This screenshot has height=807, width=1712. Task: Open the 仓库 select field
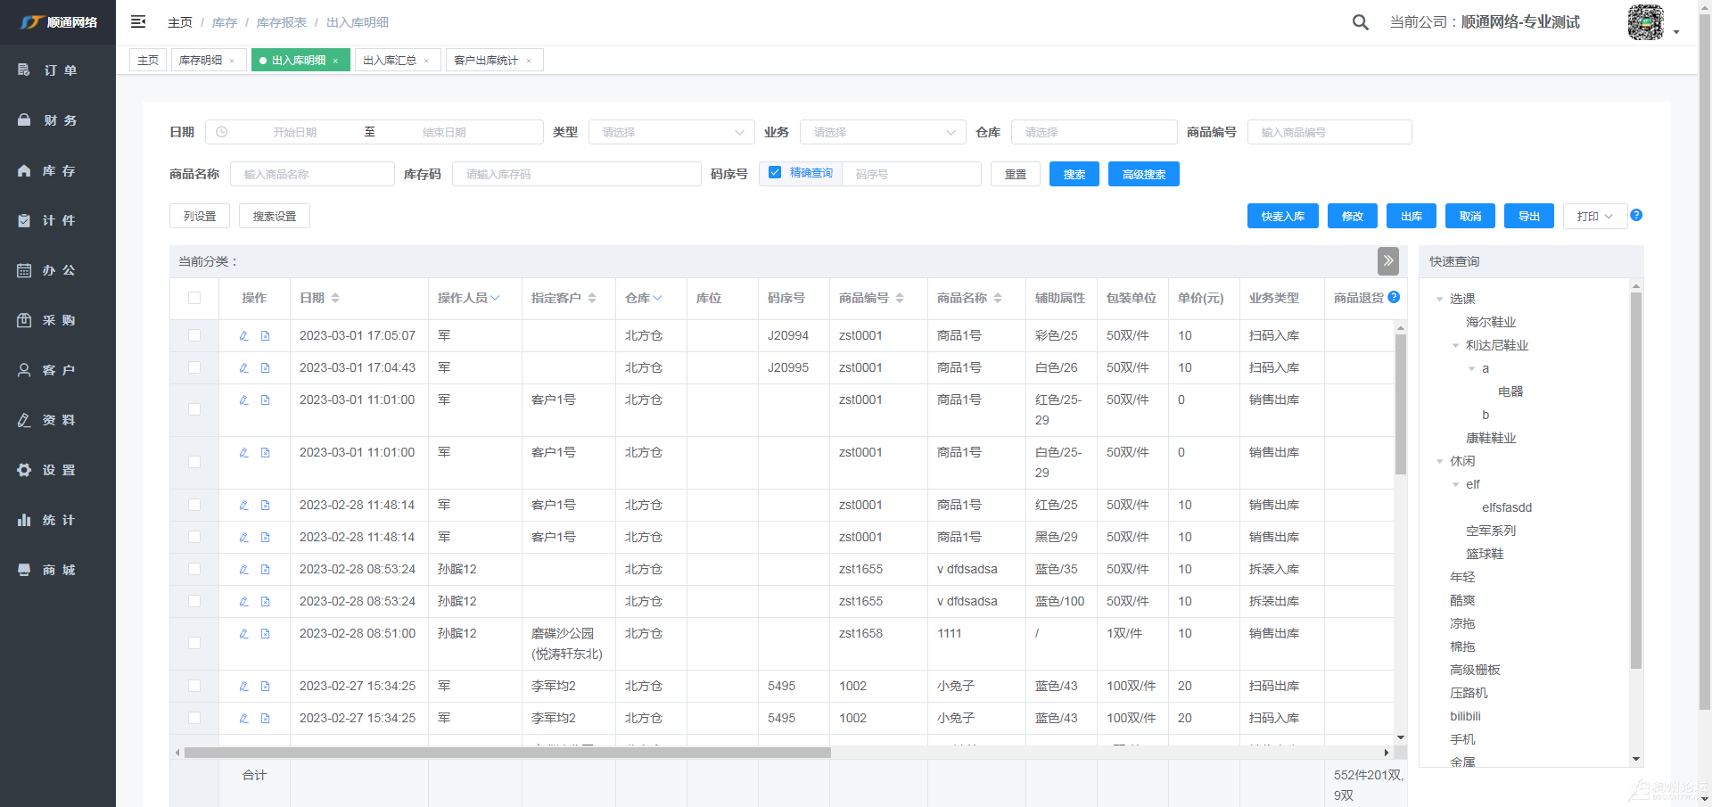[1094, 132]
